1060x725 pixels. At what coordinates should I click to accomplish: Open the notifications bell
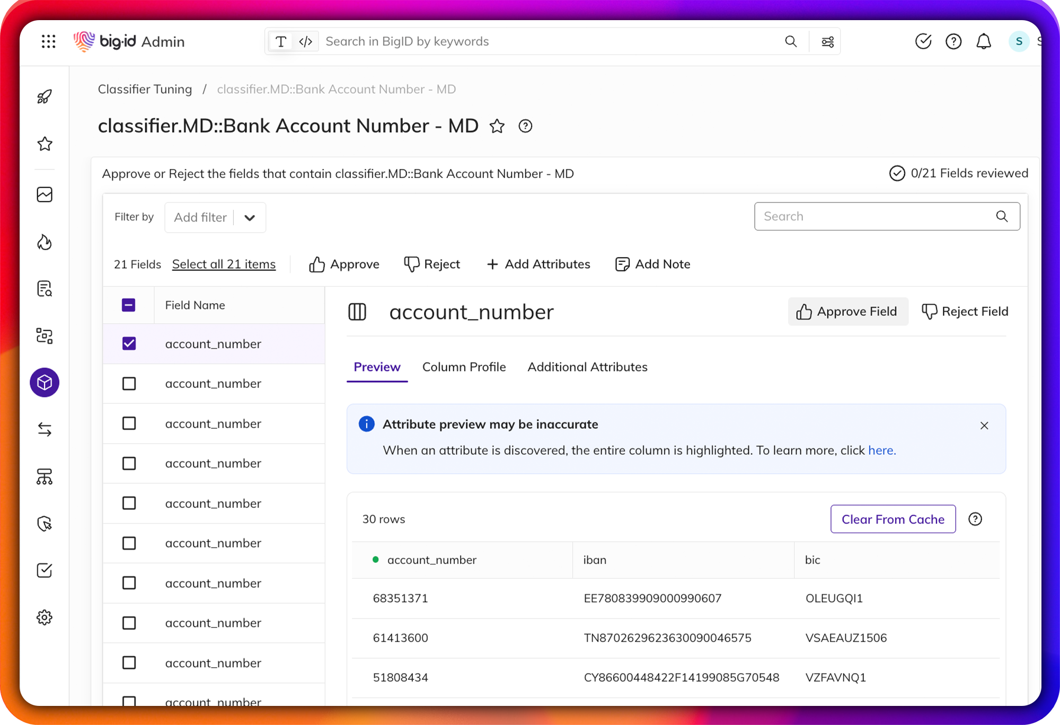click(984, 41)
